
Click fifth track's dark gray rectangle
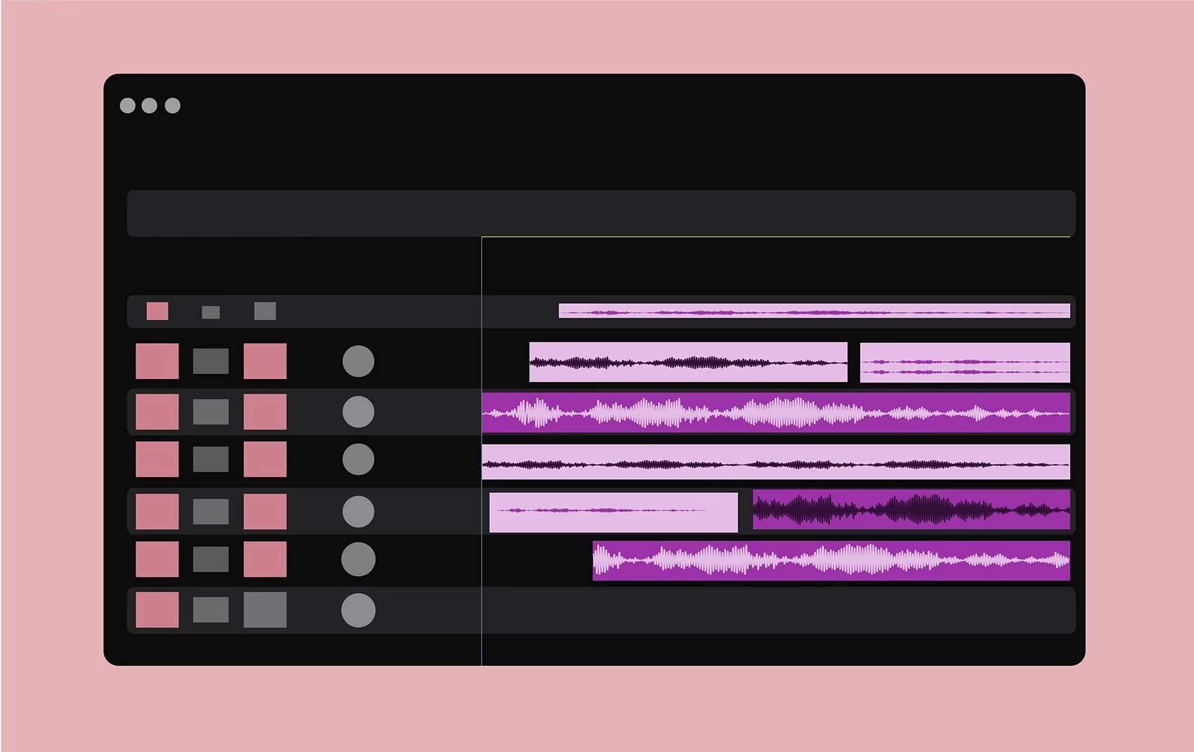(211, 559)
